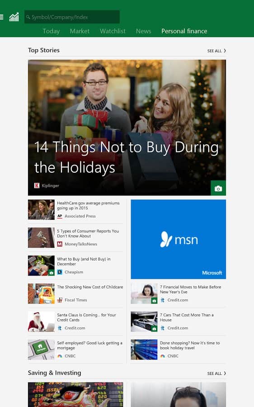Screen dimensions: 254x407
Task: Open the hamburger navigation menu
Action: point(1,17)
